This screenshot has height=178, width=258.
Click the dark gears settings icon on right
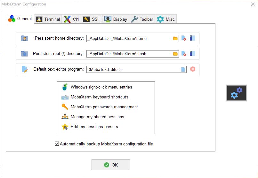tap(237, 93)
